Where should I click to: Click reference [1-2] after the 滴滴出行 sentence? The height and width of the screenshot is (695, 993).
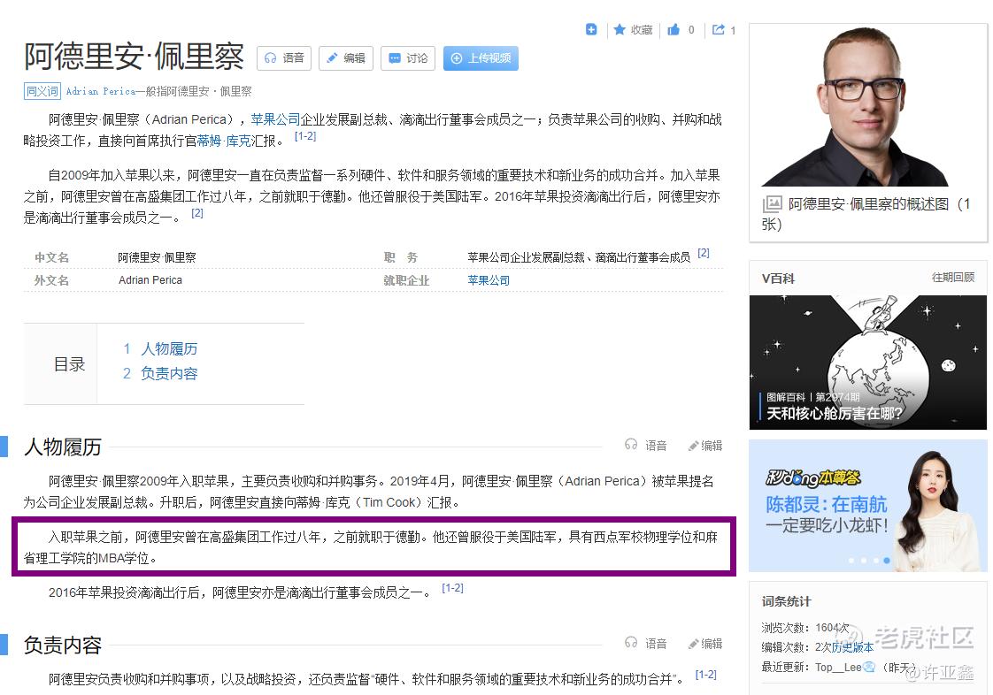coord(452,588)
